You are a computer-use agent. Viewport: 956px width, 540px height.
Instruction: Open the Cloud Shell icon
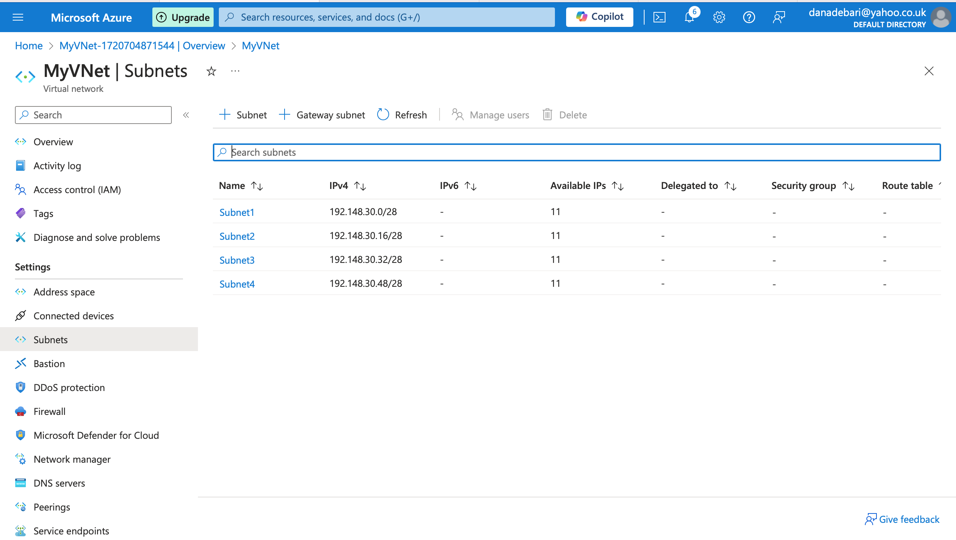click(x=659, y=17)
